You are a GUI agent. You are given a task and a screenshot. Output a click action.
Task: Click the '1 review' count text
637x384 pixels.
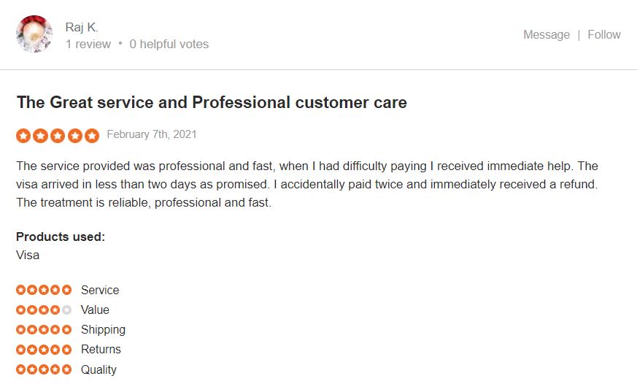click(x=88, y=44)
